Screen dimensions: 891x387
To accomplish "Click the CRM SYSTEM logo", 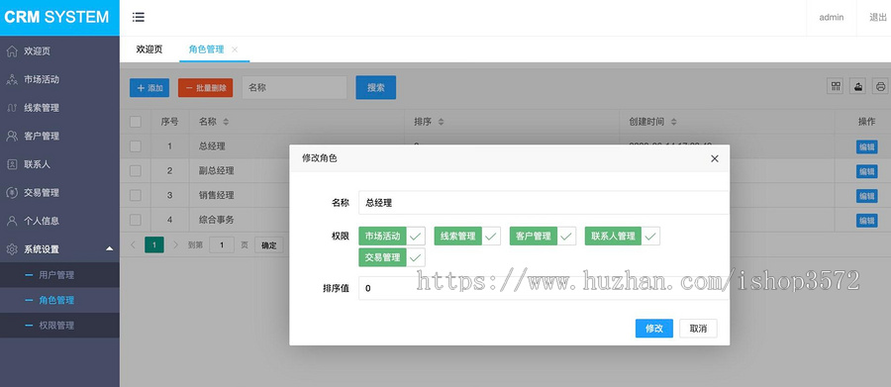I will click(56, 17).
